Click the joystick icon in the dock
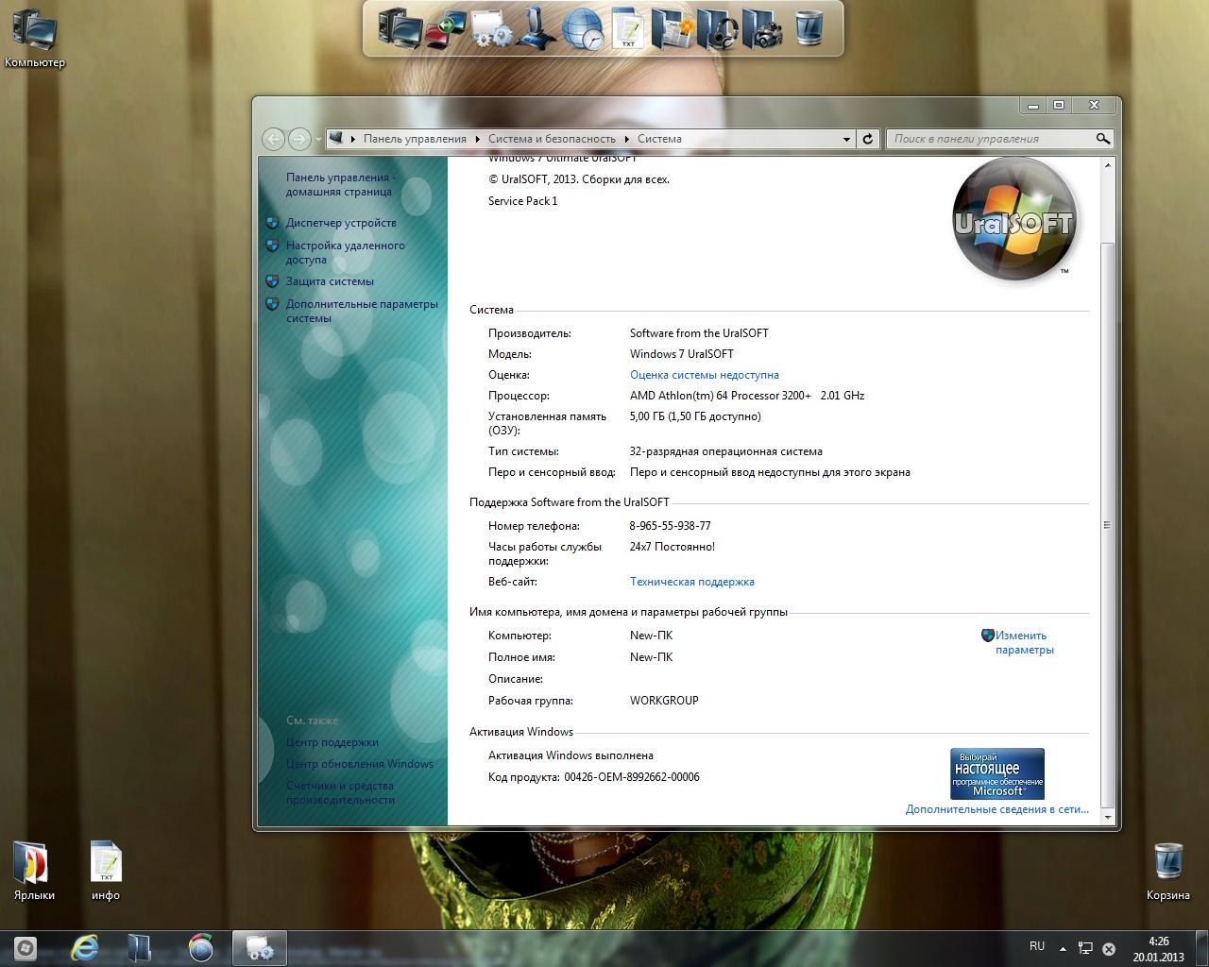 coord(538,28)
